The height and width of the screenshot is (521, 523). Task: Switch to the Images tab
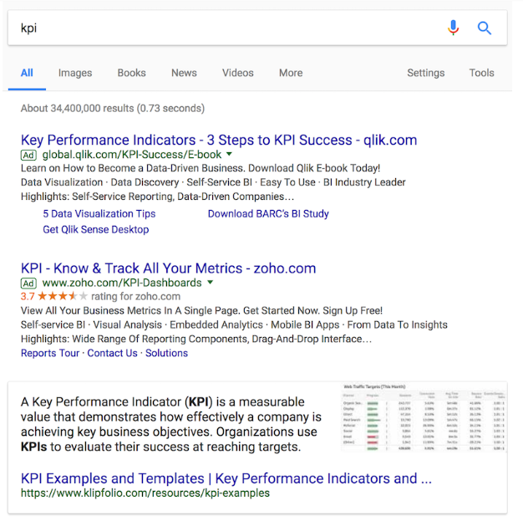[75, 73]
